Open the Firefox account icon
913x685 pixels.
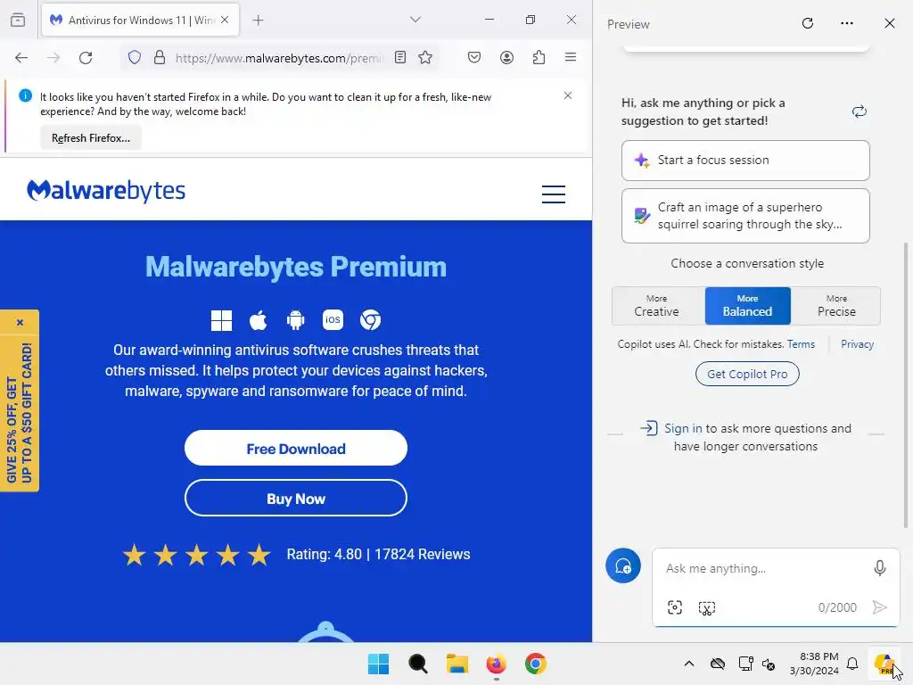[x=506, y=57]
